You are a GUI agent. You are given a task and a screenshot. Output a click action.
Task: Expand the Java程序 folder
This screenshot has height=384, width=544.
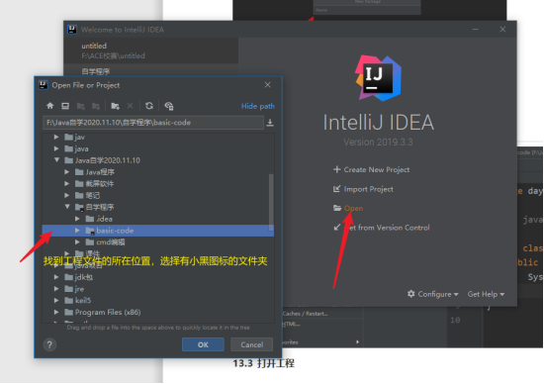click(x=67, y=172)
